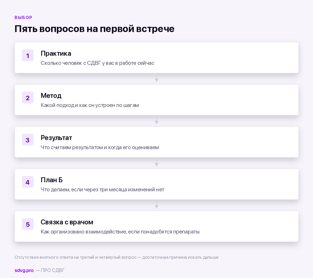Viewport: 313px width, 278px height.
Task: Click text 'Какой подход и как он устроен по шагам'
Action: 90,105
